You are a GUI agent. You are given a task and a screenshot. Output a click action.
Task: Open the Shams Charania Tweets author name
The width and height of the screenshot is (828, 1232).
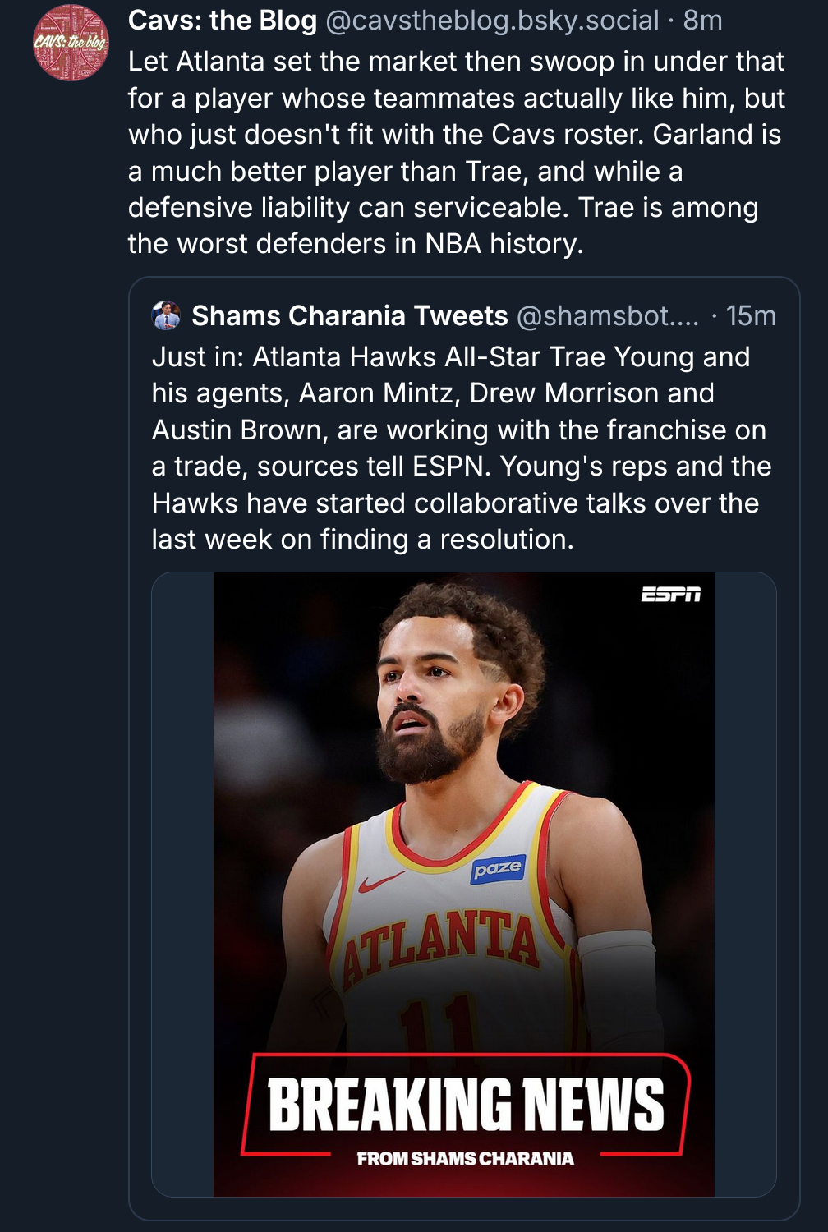350,315
